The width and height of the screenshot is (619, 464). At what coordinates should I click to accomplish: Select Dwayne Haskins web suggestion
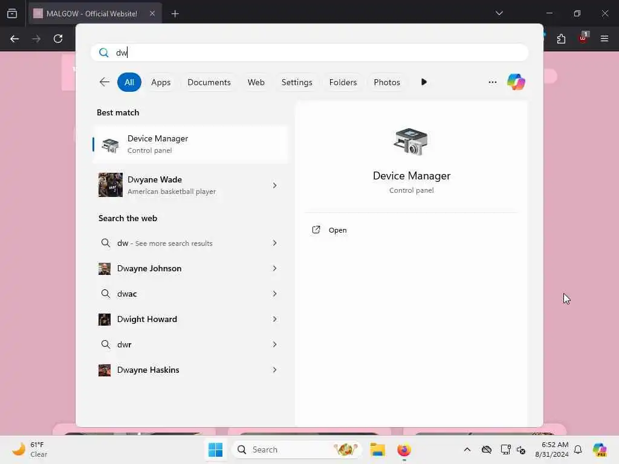tap(190, 370)
